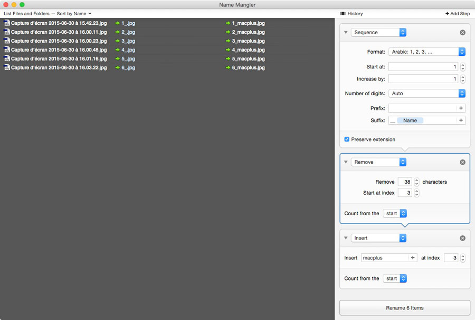The height and width of the screenshot is (320, 475).
Task: Click the file icon for Capture 16.03.22.jpg
Action: tap(7, 67)
